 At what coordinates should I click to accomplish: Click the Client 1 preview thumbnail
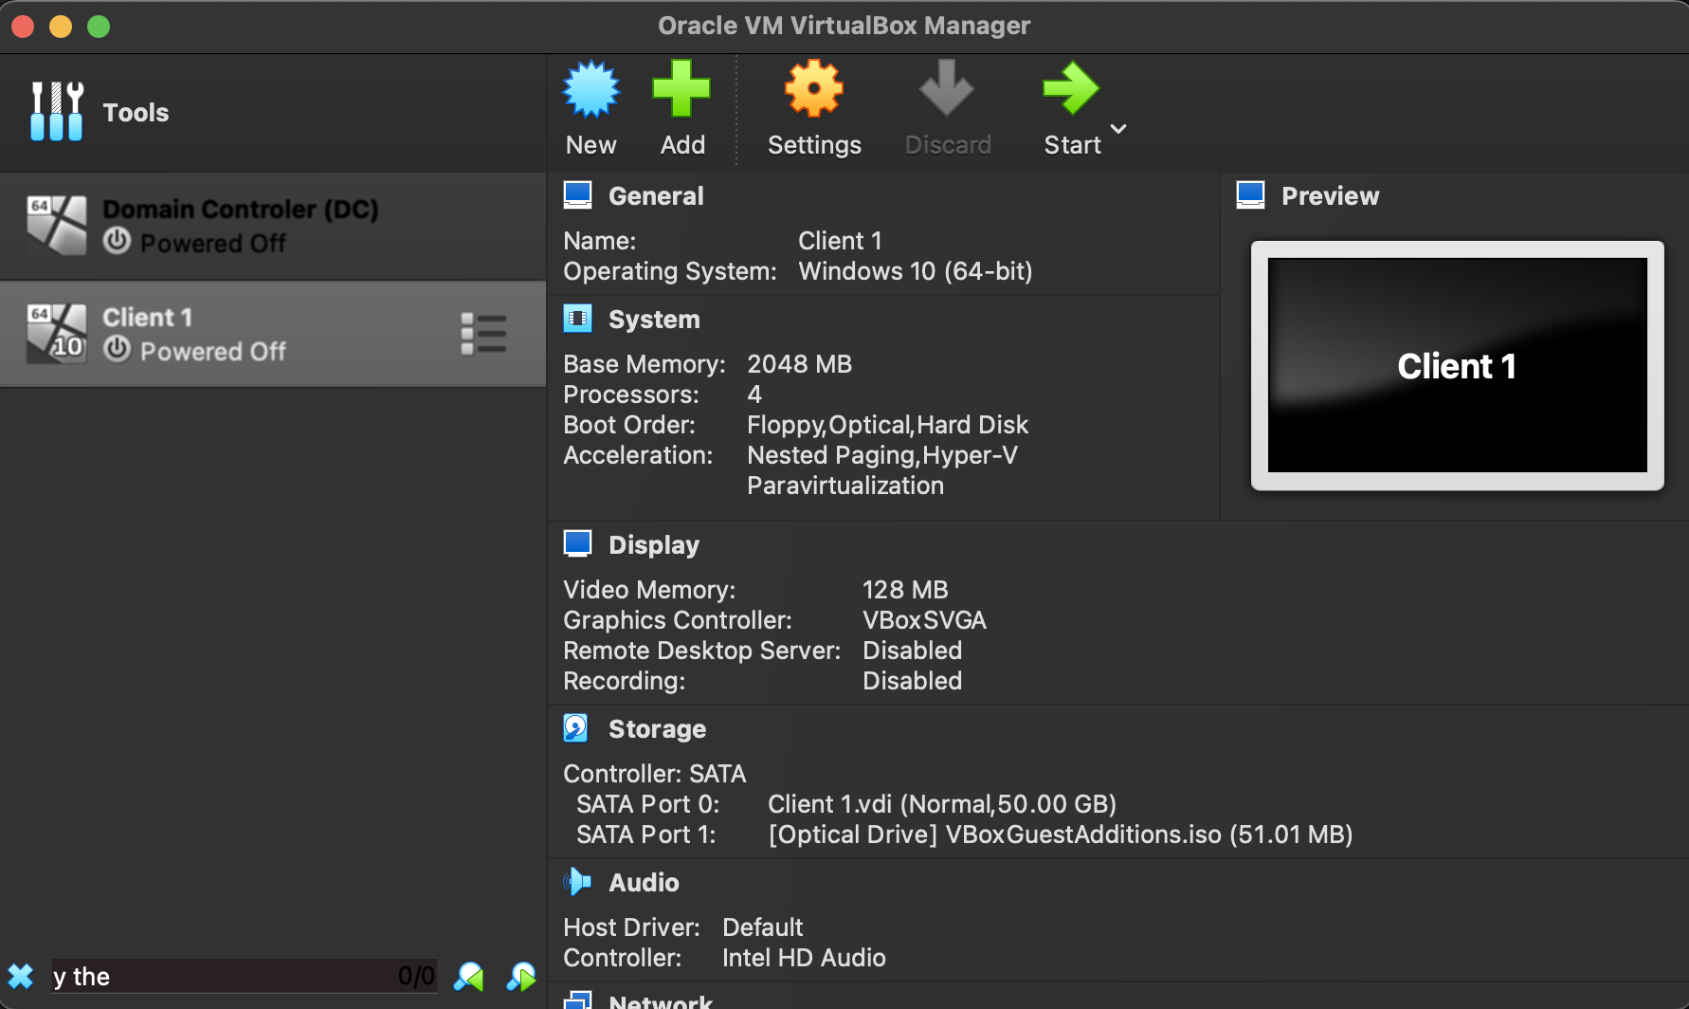tap(1458, 365)
